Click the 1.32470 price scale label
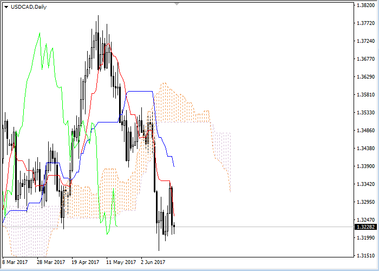Viewport: 379px width, 271px height. click(365, 220)
